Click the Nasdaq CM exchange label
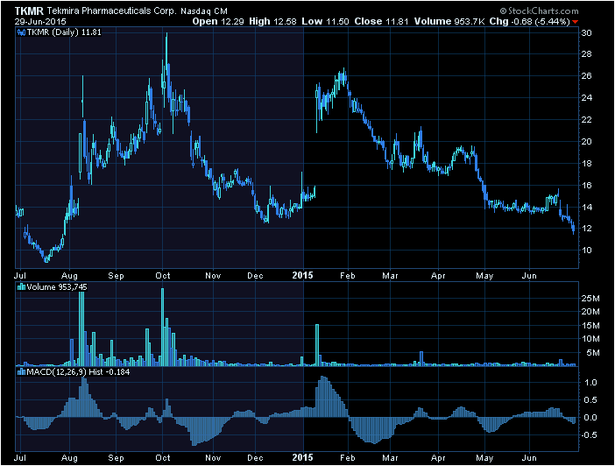The image size is (615, 466). (x=204, y=11)
